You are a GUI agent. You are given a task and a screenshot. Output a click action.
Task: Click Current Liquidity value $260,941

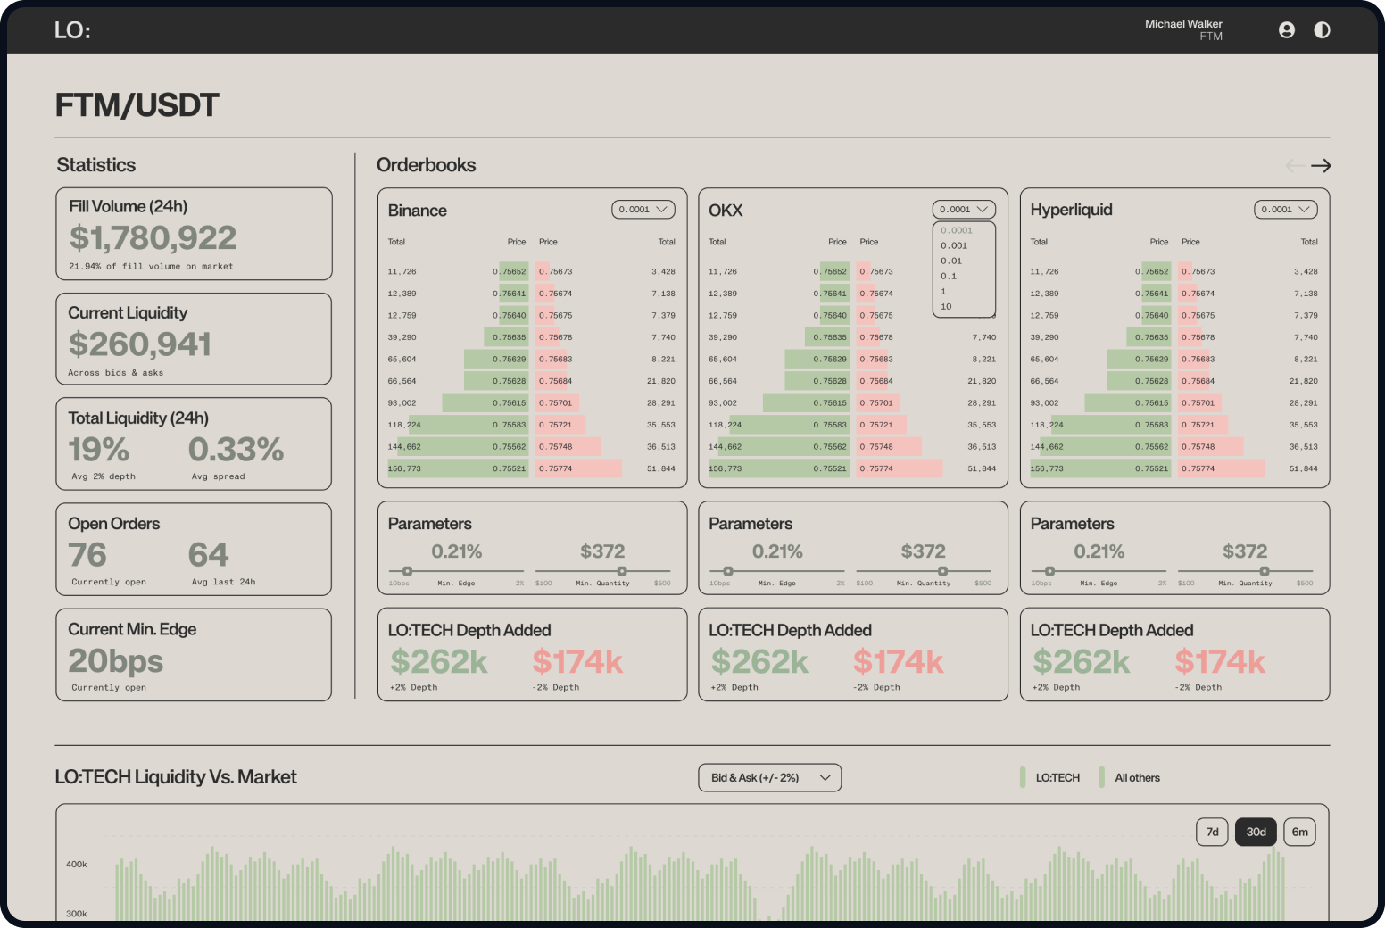(140, 344)
